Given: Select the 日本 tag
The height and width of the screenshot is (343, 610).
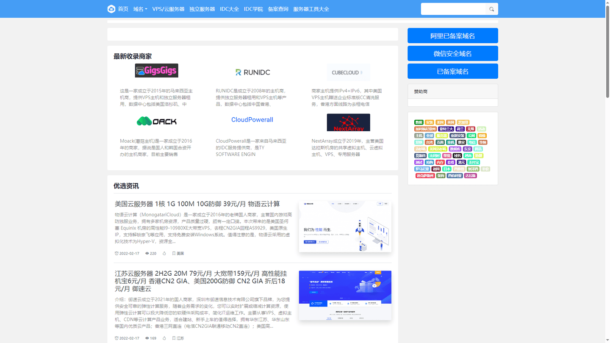Looking at the screenshot, I should click(447, 169).
